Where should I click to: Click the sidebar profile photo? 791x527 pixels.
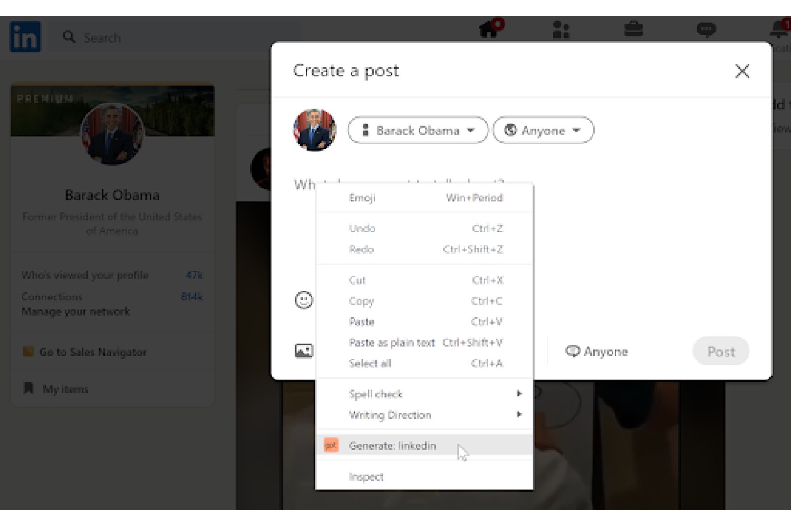coord(112,134)
